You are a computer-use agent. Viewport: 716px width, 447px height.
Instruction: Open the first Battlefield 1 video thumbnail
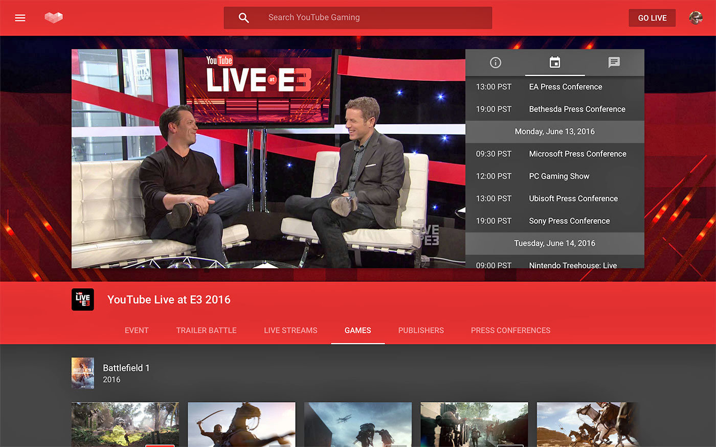coord(125,425)
